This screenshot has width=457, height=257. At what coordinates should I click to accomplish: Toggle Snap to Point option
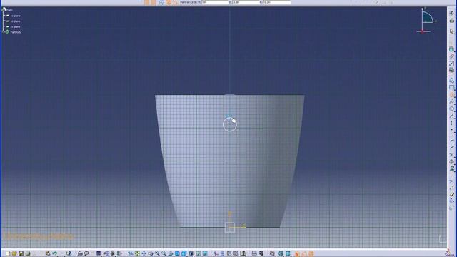pos(154,2)
